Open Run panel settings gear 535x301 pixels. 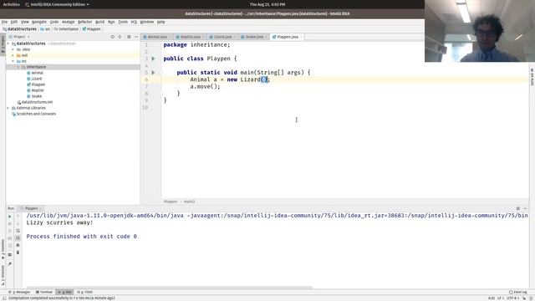coord(518,208)
